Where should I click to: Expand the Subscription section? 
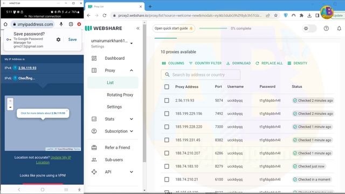coord(132,131)
